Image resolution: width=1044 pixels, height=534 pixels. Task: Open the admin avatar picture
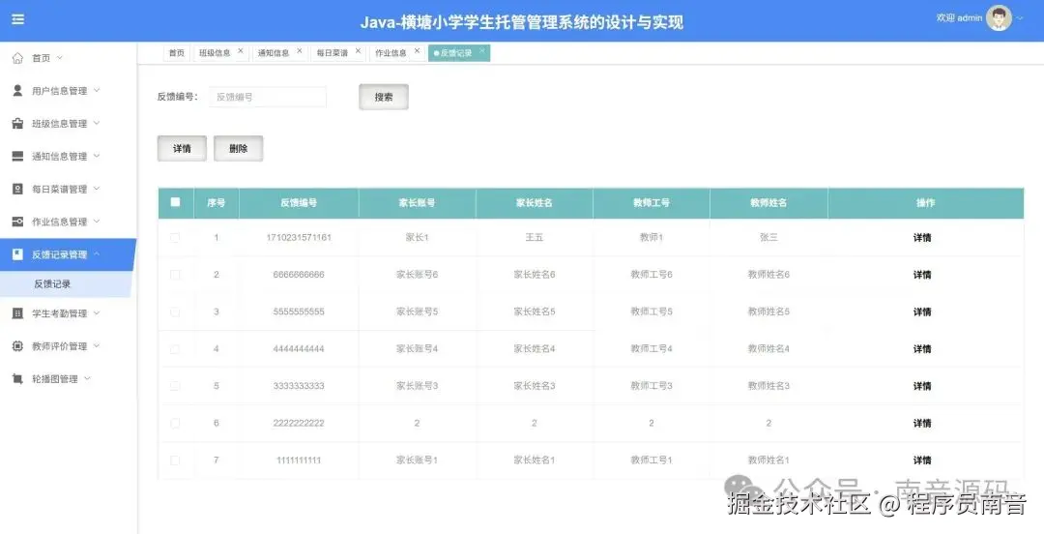998,18
